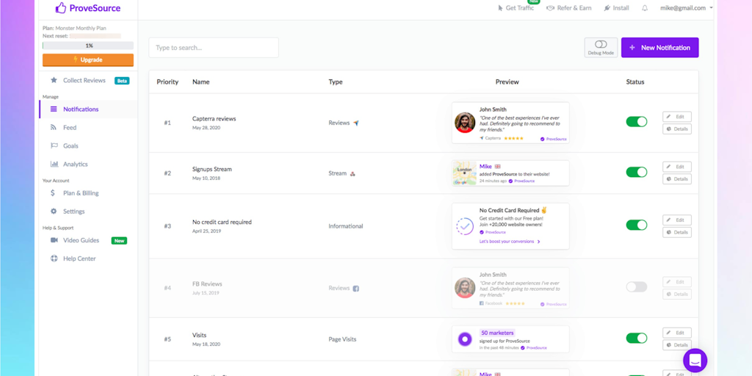Disable the Signups Stream notification
The image size is (752, 376).
tap(637, 172)
